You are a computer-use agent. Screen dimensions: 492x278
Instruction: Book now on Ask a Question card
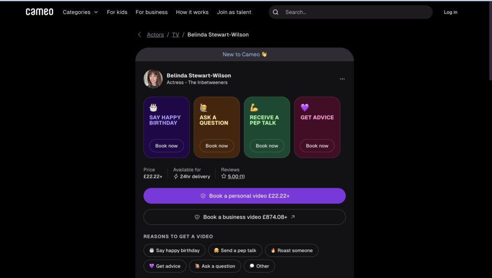(217, 146)
